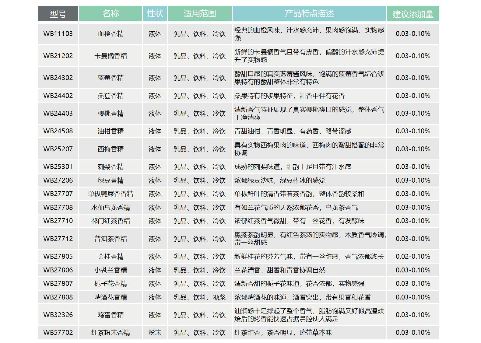Screen dimensions: 481x343
Task: Click description 清新香甜的栀子花味道
Action: (267, 284)
